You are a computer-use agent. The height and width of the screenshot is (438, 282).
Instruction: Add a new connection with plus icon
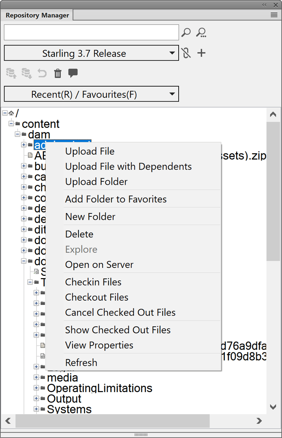click(202, 53)
